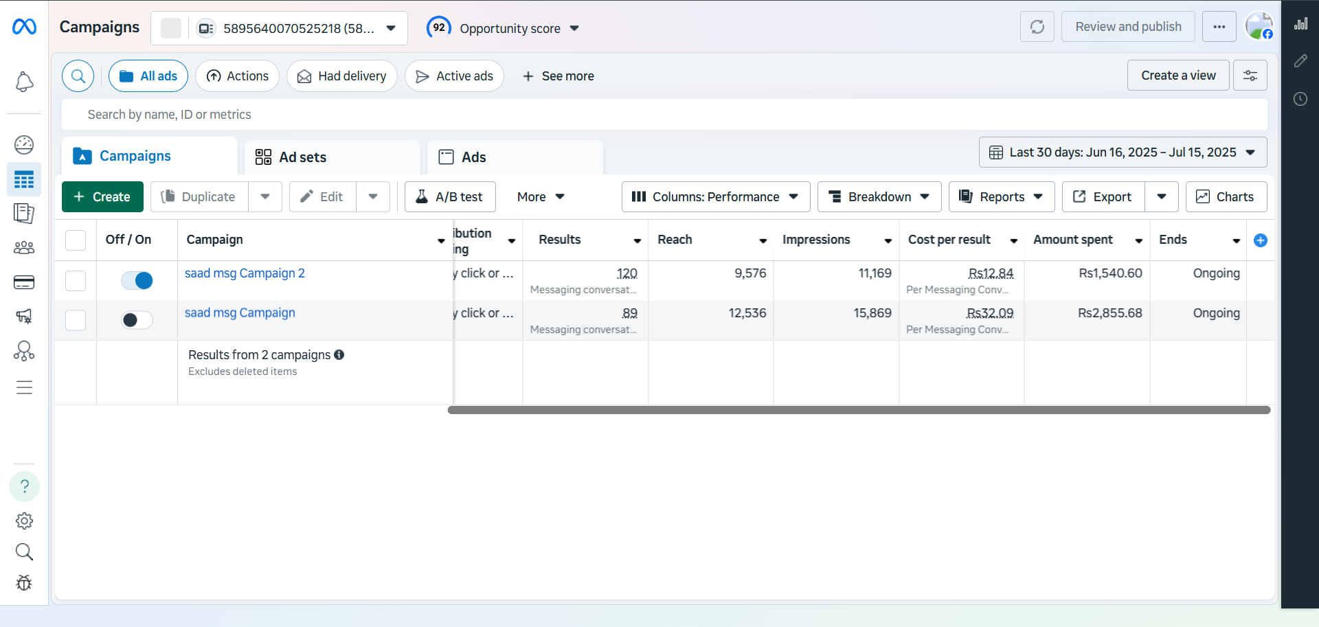Open the activity history clock icon
This screenshot has width=1319, height=627.
click(1300, 99)
